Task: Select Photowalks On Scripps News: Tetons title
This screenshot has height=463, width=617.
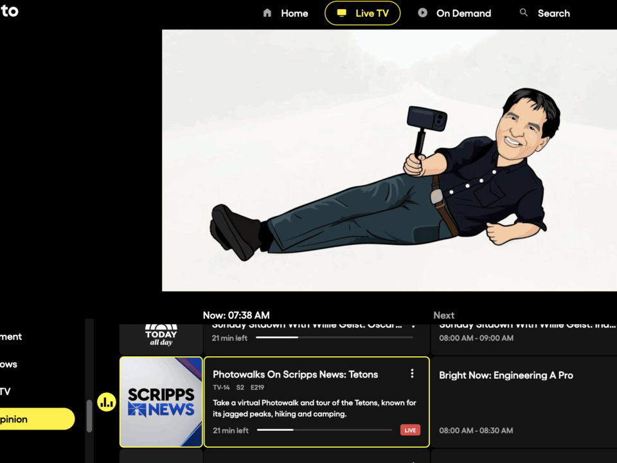Action: click(x=295, y=374)
